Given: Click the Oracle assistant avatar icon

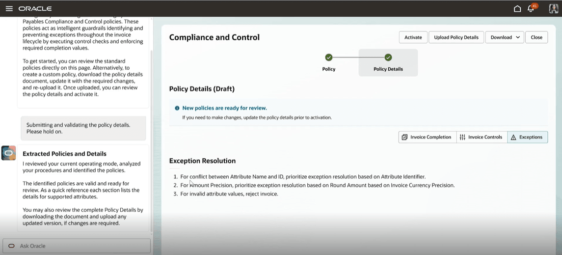Looking at the screenshot, I should [9, 153].
